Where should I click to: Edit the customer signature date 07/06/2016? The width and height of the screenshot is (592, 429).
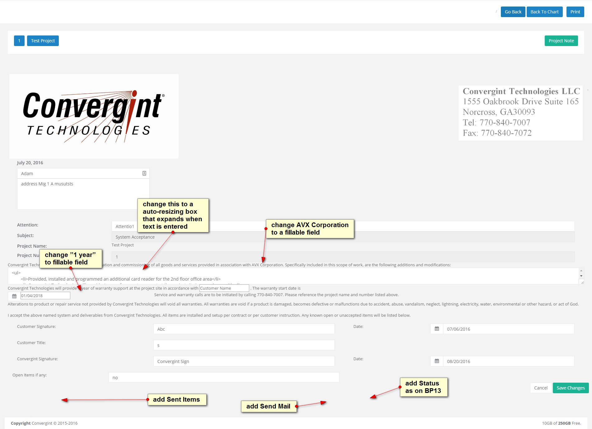point(509,329)
